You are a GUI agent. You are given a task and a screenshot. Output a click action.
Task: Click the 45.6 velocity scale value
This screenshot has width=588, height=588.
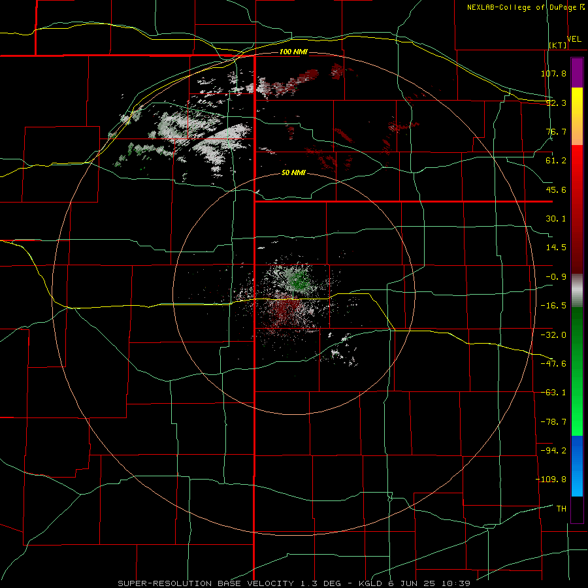pos(556,189)
